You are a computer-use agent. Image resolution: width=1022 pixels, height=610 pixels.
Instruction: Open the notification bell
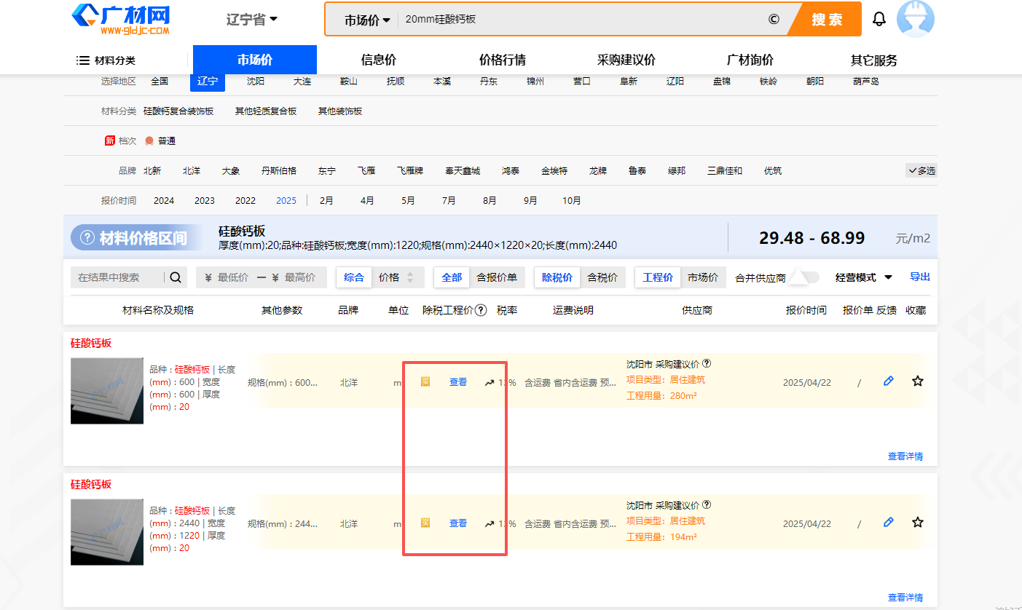click(879, 19)
